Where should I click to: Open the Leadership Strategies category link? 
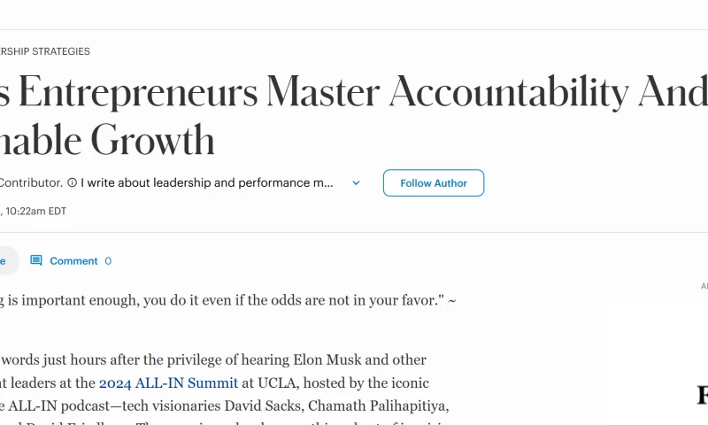pyautogui.click(x=44, y=51)
